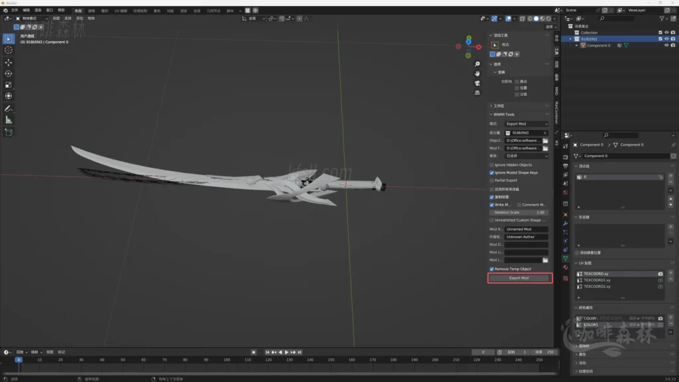Open the Export Mod mode dropdown
Image resolution: width=679 pixels, height=382 pixels.
coord(526,124)
